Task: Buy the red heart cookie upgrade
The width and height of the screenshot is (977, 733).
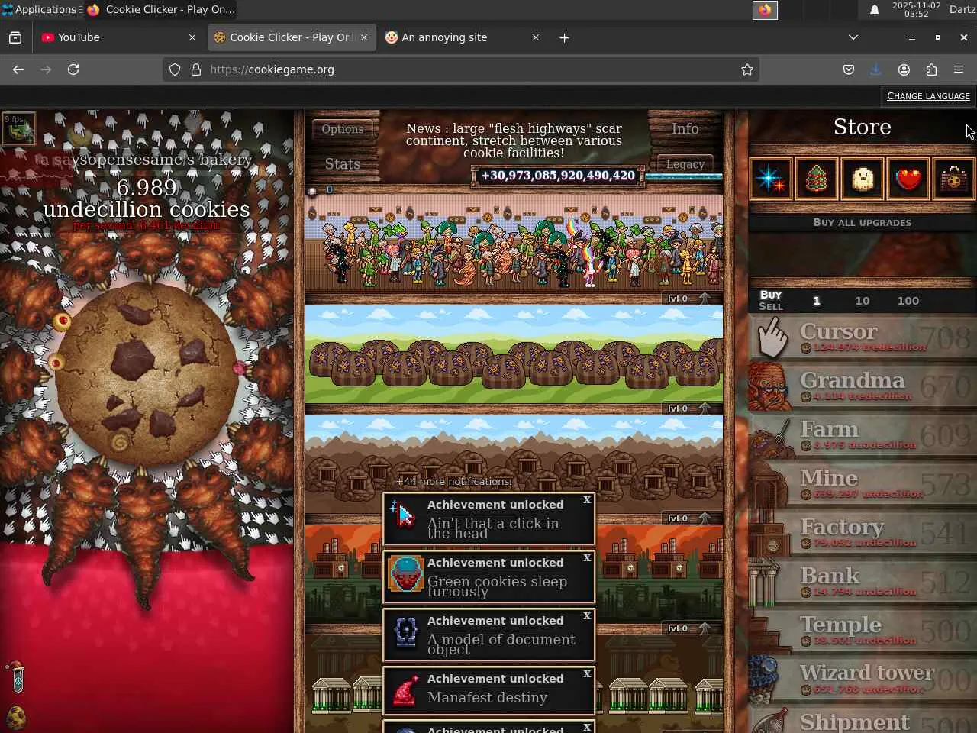Action: 908,179
